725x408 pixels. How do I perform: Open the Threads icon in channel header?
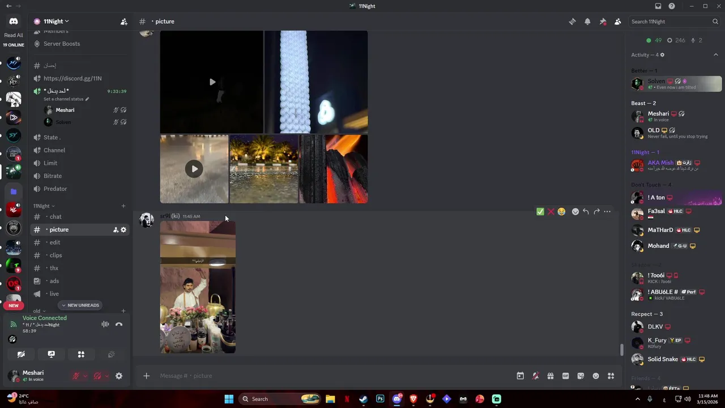click(572, 22)
